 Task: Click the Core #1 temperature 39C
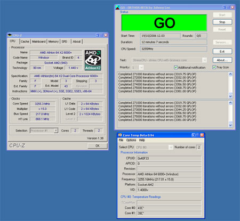[x=169, y=213]
